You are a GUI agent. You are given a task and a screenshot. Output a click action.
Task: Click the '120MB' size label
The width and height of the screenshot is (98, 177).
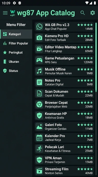(x=88, y=62)
